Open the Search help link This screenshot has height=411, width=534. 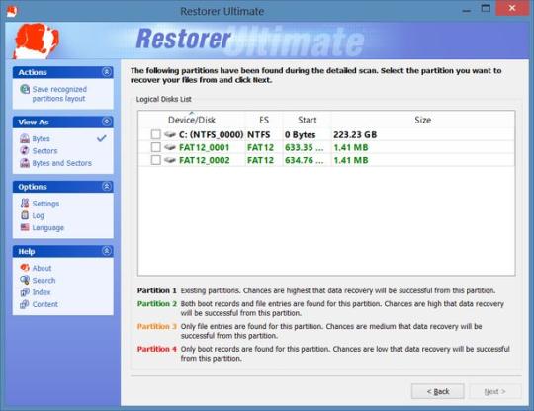coord(44,280)
